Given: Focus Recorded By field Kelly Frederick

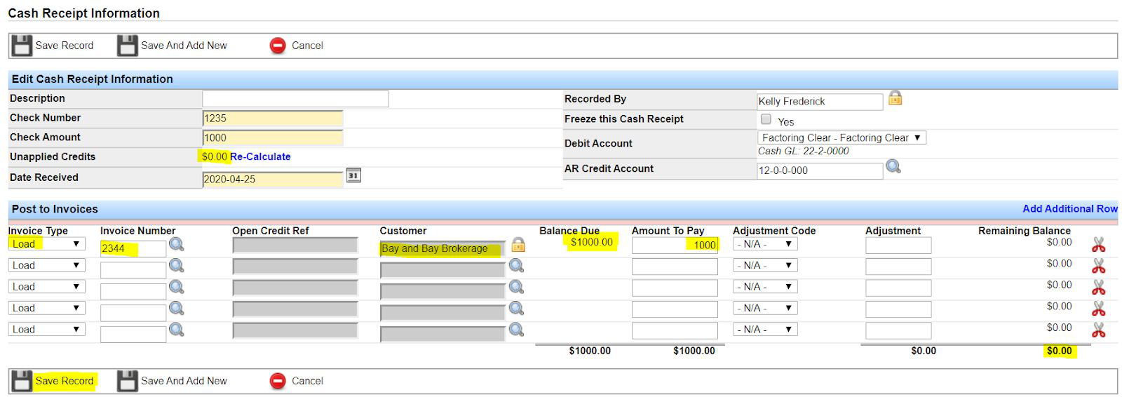Looking at the screenshot, I should point(820,102).
